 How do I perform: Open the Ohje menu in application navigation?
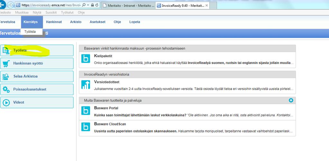(x=117, y=22)
